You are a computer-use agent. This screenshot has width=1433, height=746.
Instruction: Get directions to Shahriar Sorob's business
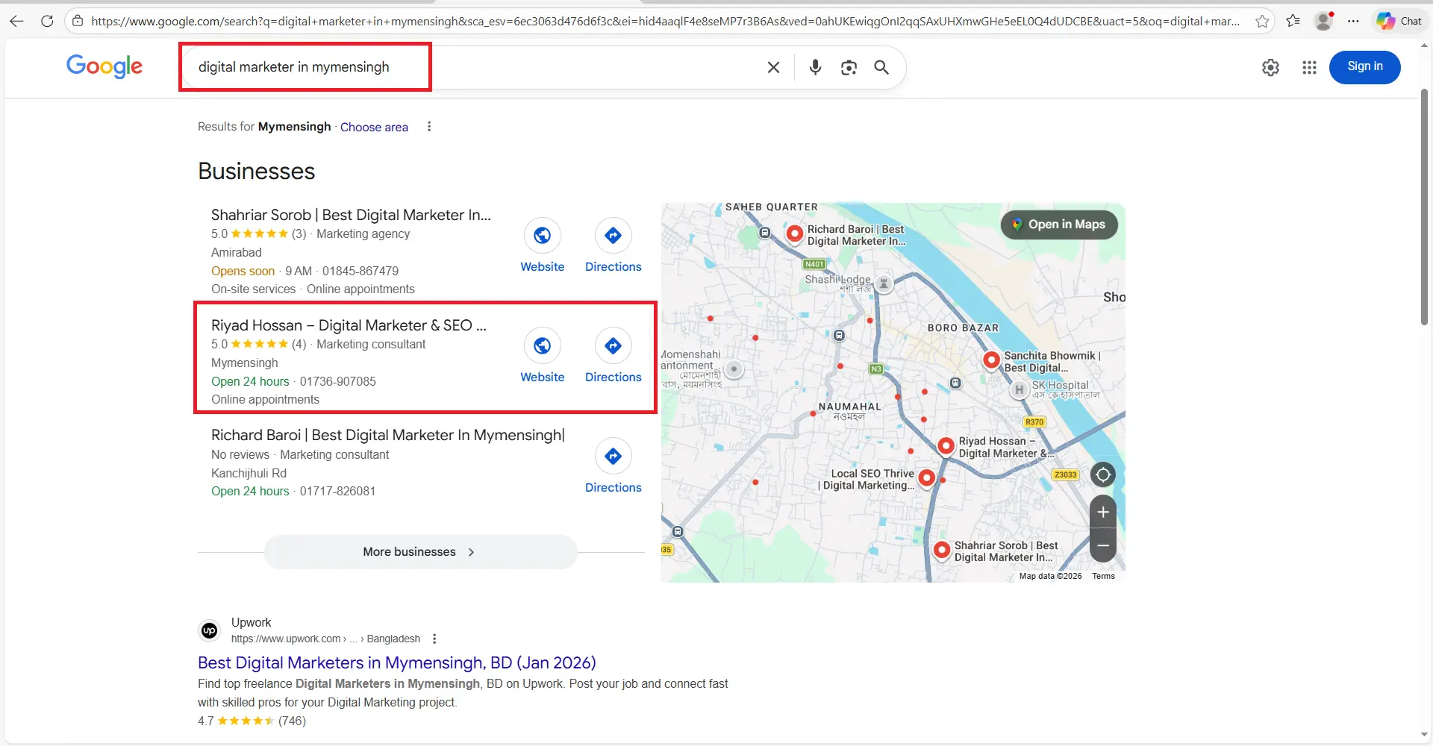pos(612,236)
